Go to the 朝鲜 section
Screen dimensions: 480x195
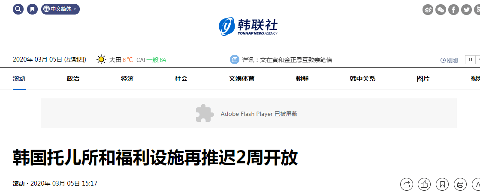(x=302, y=79)
